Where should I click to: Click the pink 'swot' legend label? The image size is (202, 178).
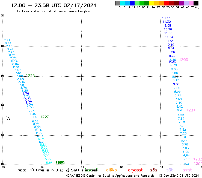pyautogui.click(x=187, y=170)
